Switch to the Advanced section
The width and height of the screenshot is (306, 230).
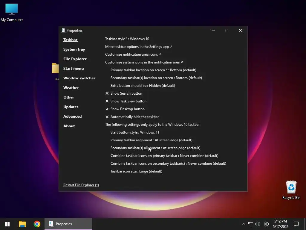coord(72,116)
